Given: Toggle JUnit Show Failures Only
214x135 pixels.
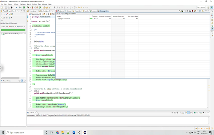Looking at the screenshot, I should [x=7, y=14].
